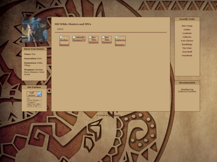Click the 'MH Wilds: Hunters and NPCs' heading
The image size is (217, 162).
[x=73, y=24]
